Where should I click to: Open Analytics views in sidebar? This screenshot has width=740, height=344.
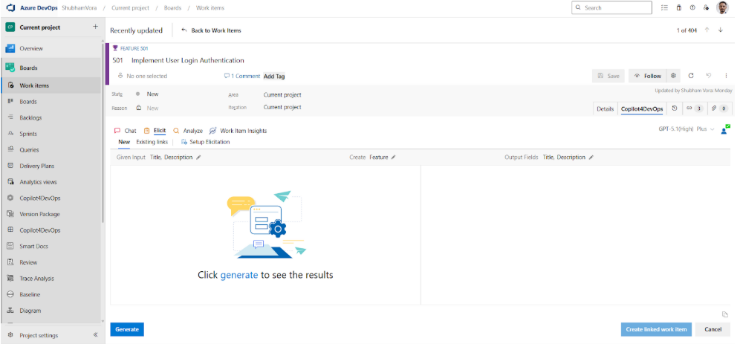click(51, 182)
